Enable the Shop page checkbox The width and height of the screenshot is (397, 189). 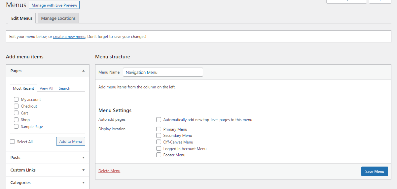click(16, 120)
